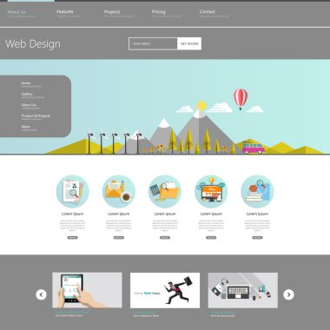The image size is (330, 330).
Task: Click the Web Design site title
Action: (x=33, y=44)
